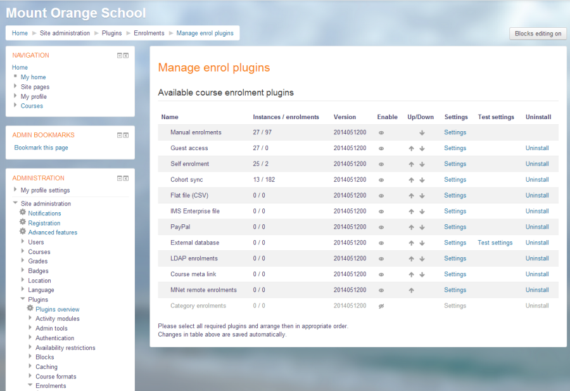Collapse the Navigation block
Image resolution: width=570 pixels, height=391 pixels.
point(119,55)
